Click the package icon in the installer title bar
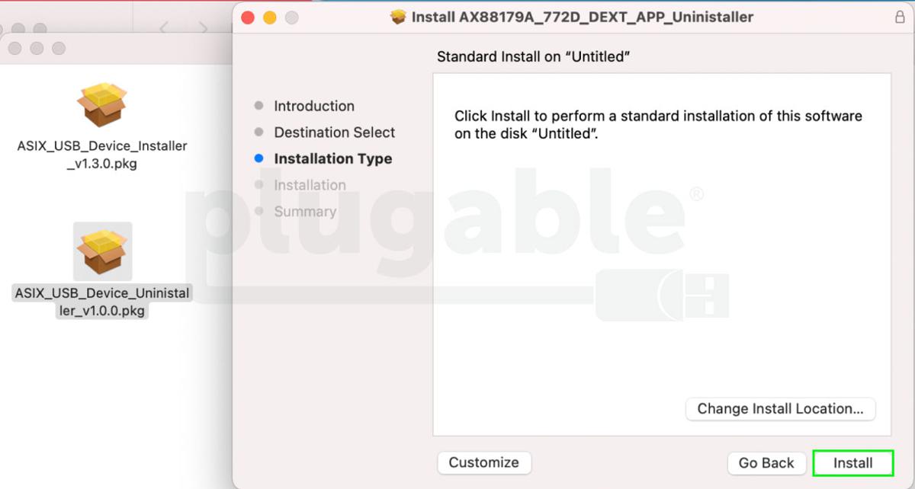The image size is (915, 489). 398,16
